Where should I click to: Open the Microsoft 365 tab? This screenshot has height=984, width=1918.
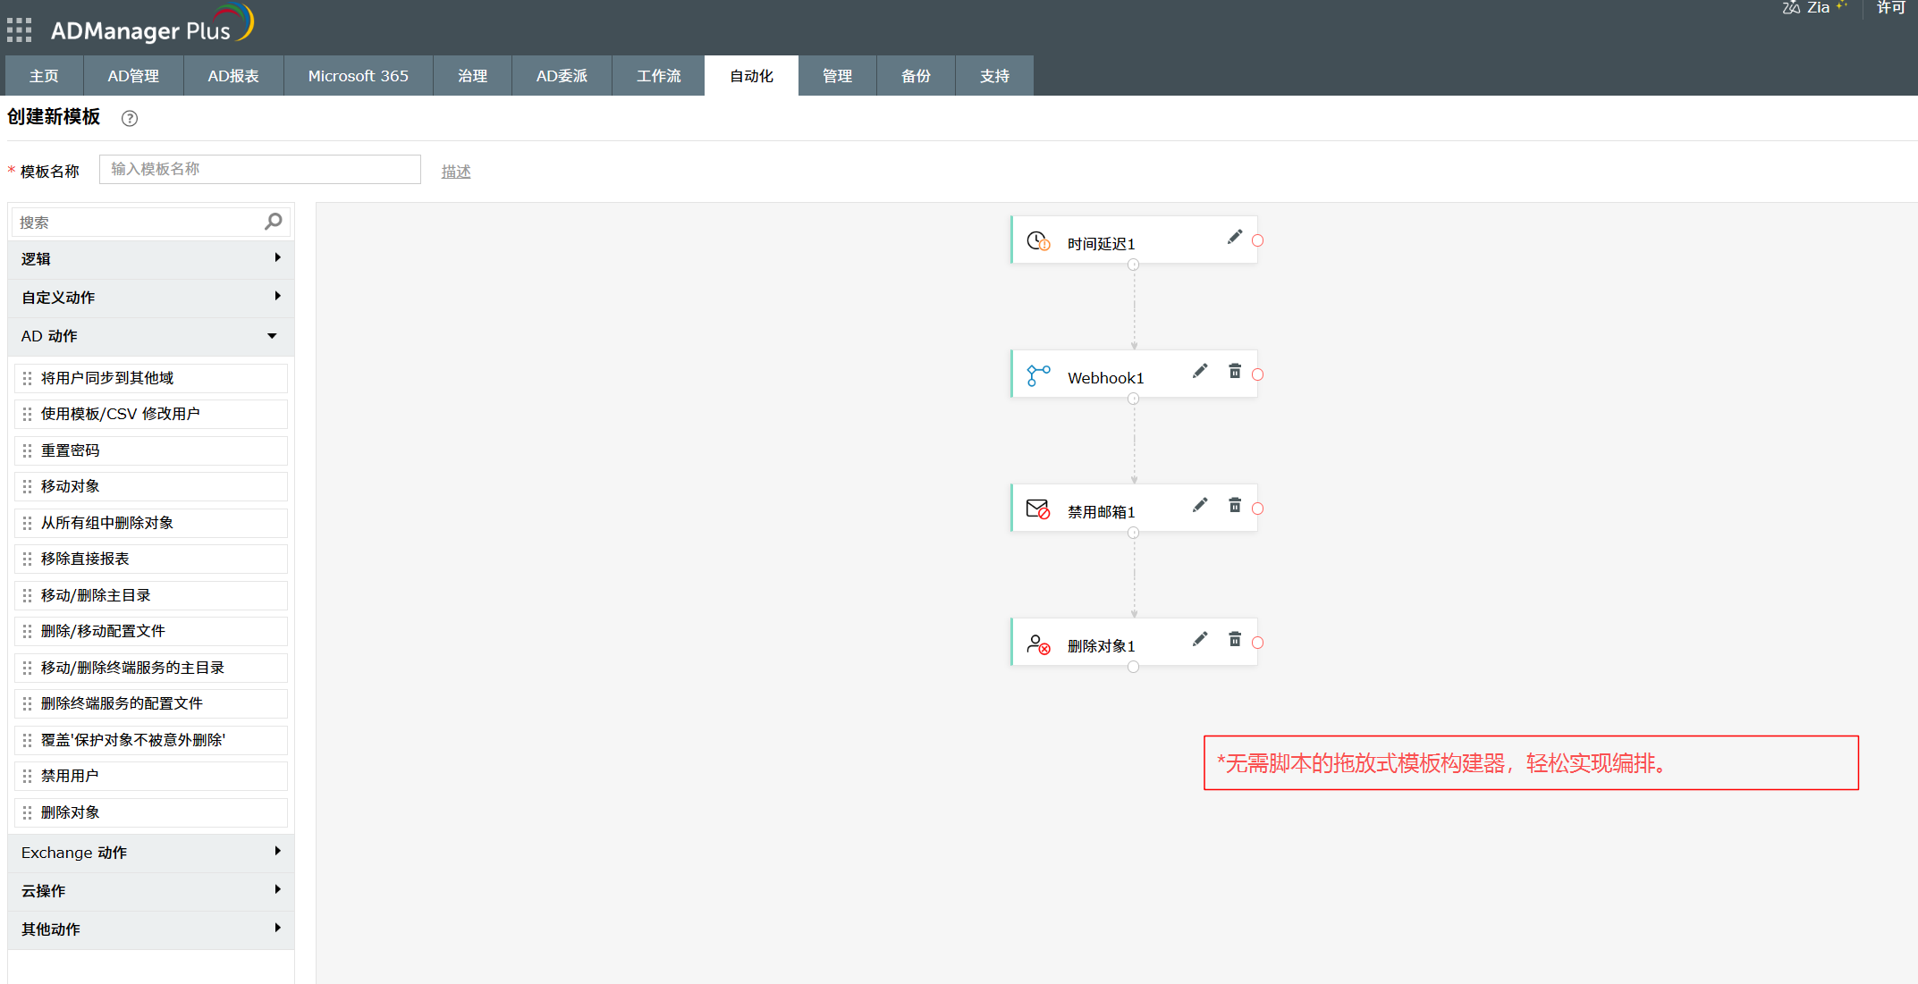click(x=358, y=76)
